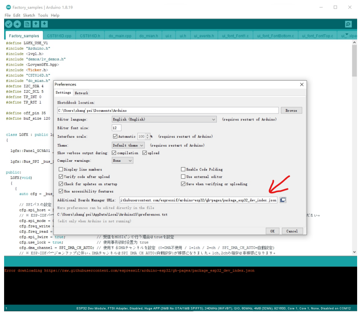Open the Theme dropdown
This screenshot has height=315, width=360.
coord(128,145)
